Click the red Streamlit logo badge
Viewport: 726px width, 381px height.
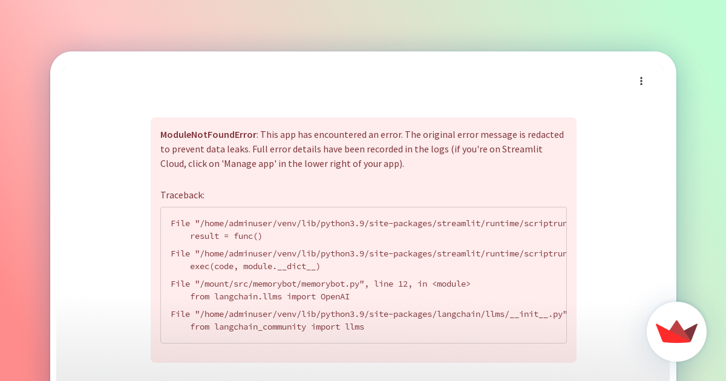[676, 331]
